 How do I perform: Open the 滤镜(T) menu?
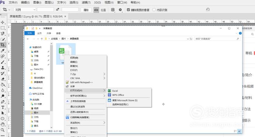pyautogui.click(x=86, y=3)
